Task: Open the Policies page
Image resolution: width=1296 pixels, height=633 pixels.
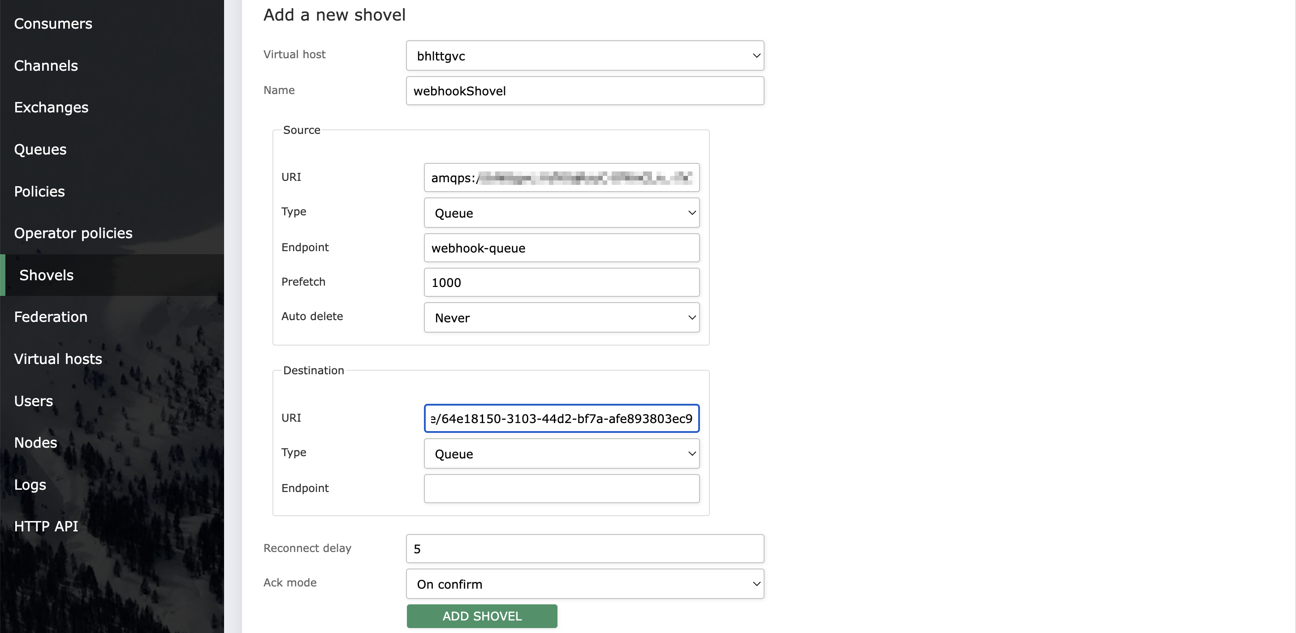Action: pyautogui.click(x=39, y=191)
